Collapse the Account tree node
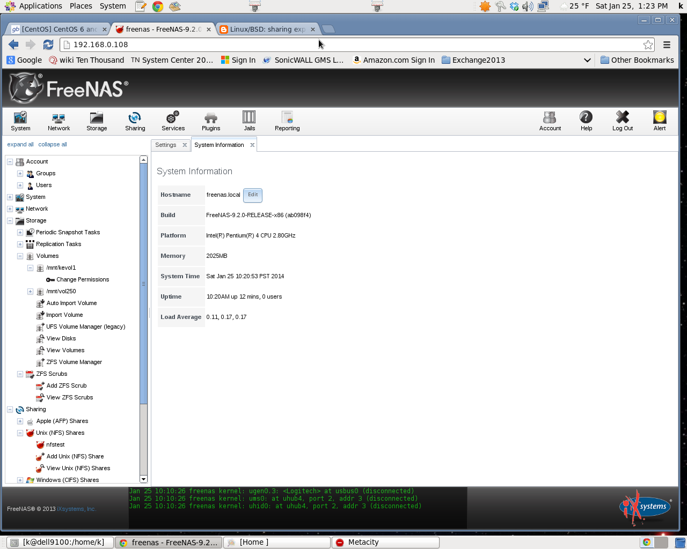 (10, 161)
